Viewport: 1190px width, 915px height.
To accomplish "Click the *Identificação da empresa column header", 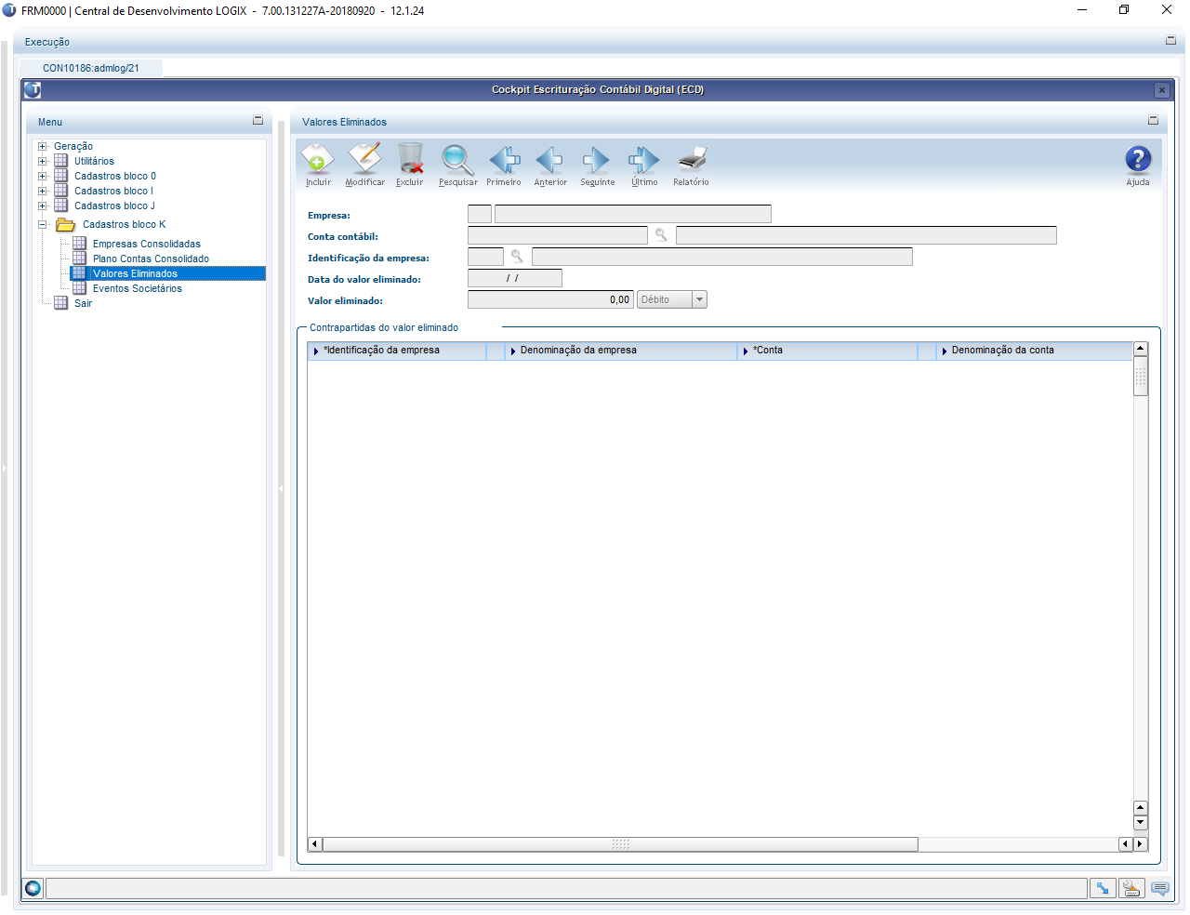I will [397, 351].
